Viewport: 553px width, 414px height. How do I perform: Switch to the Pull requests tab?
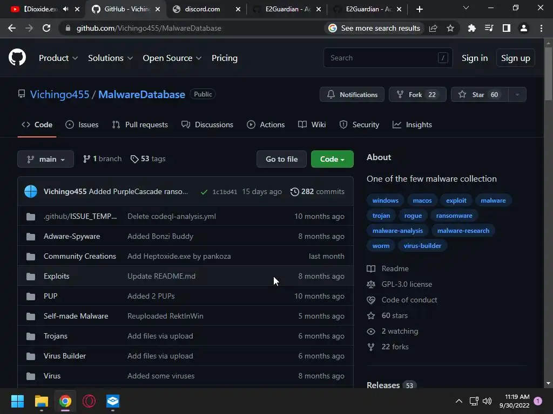140,125
